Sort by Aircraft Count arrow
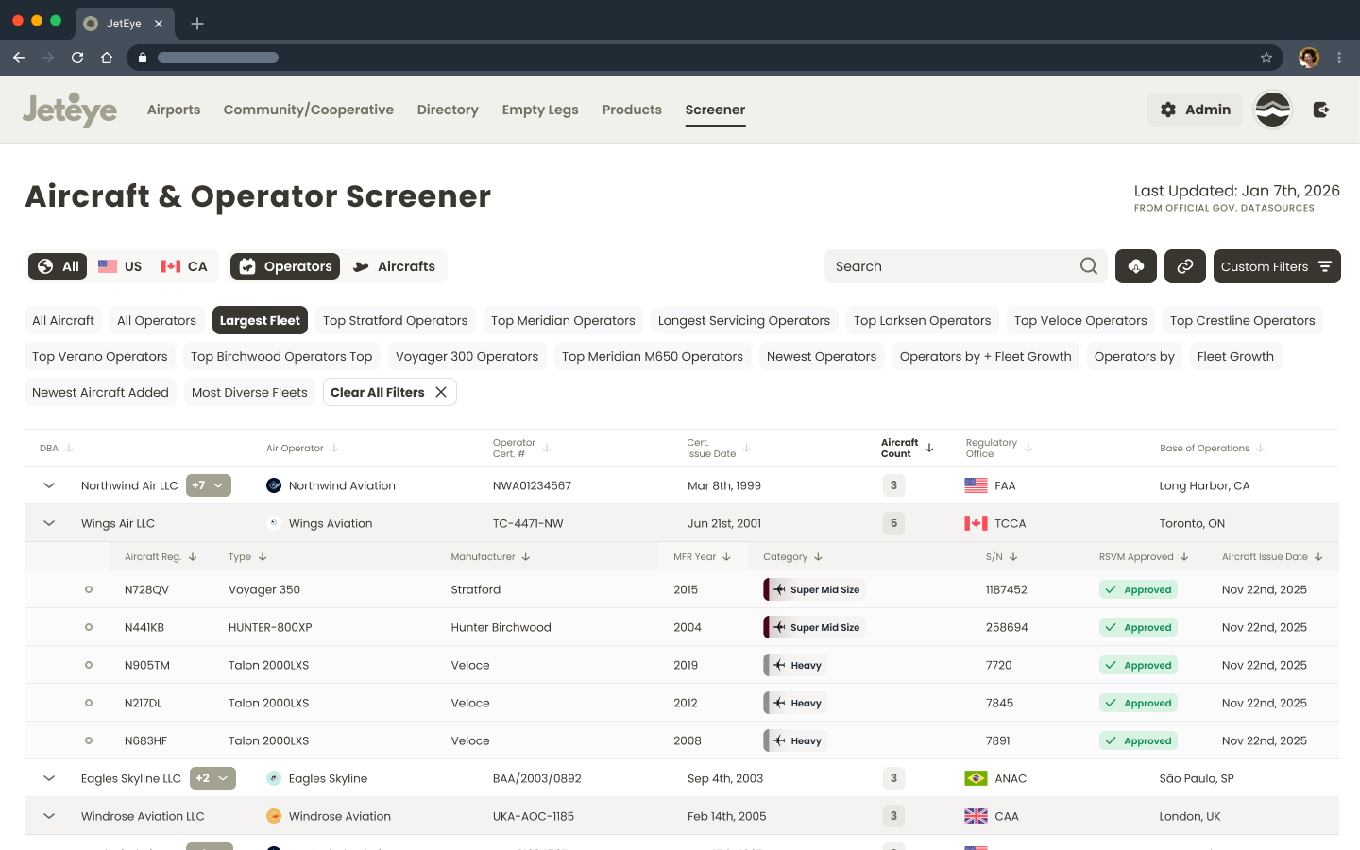This screenshot has width=1360, height=850. pyautogui.click(x=929, y=448)
